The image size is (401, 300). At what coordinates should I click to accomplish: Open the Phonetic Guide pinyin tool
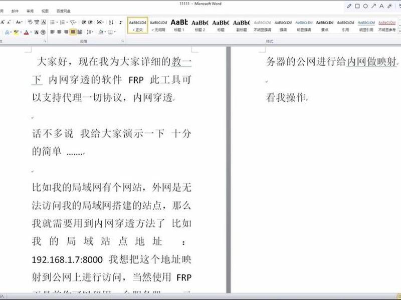[37, 22]
